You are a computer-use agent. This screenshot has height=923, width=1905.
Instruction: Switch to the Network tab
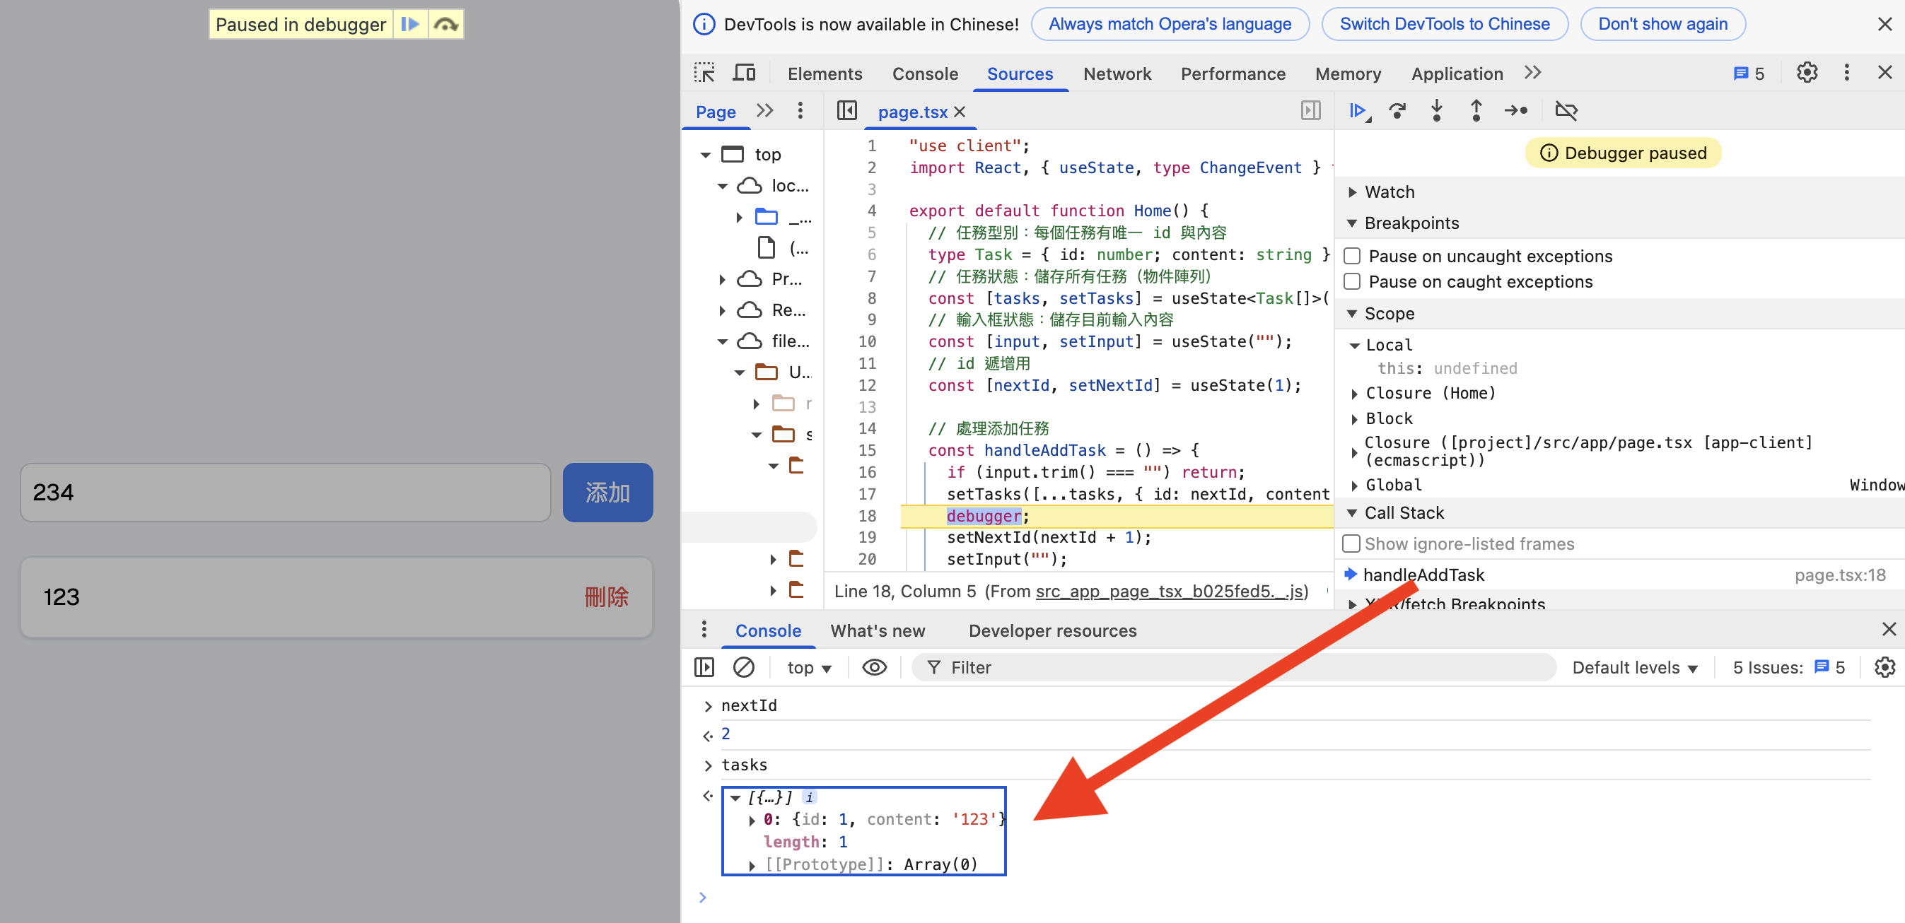[1117, 74]
